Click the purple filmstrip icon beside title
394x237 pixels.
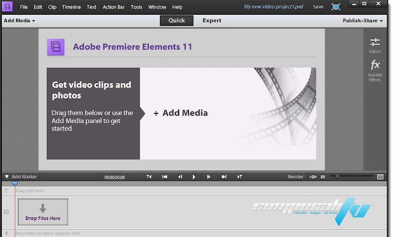click(x=56, y=47)
